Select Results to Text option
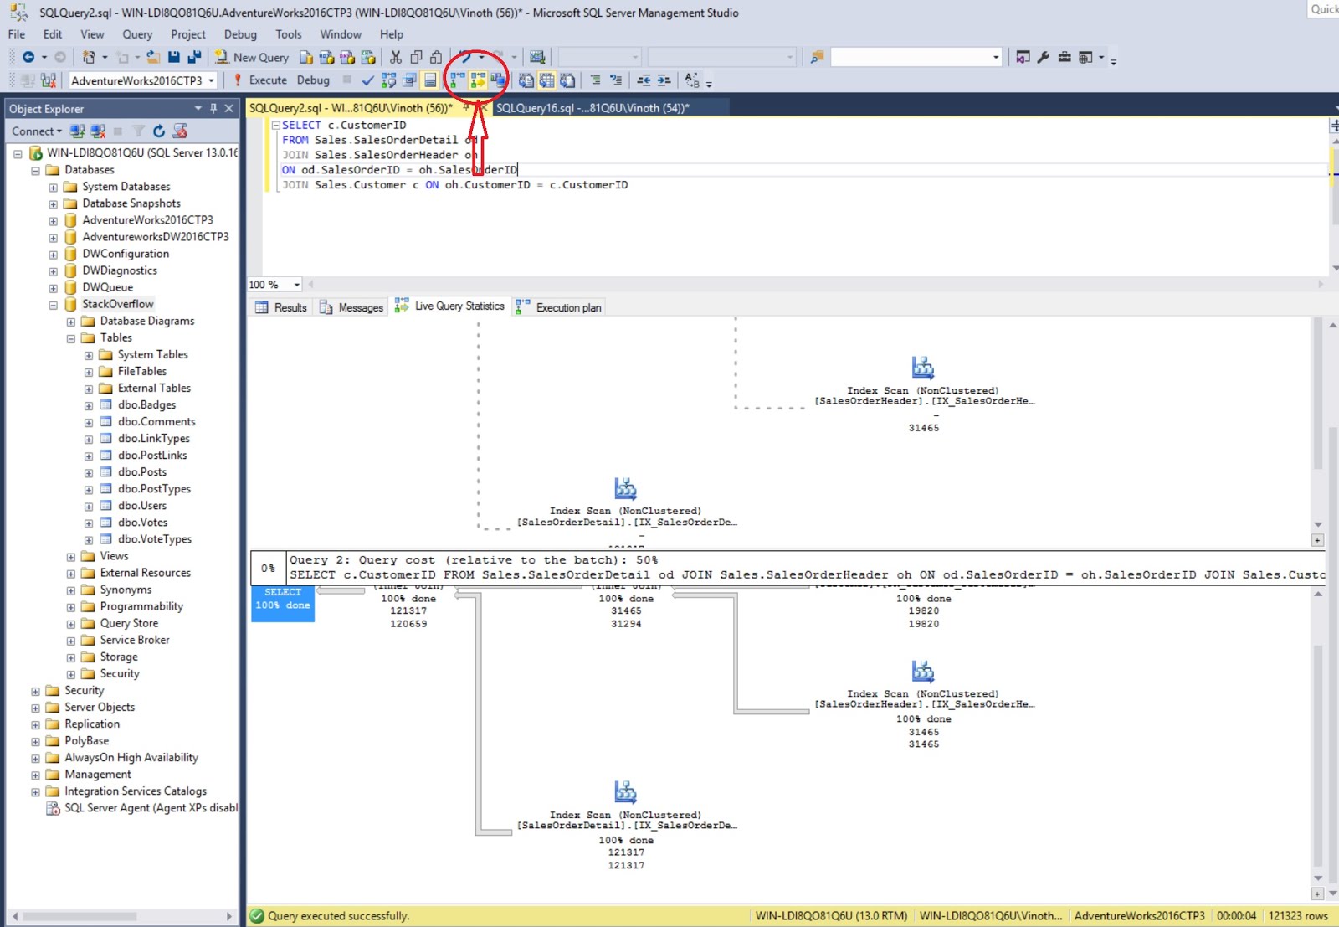This screenshot has width=1339, height=927. 526,80
